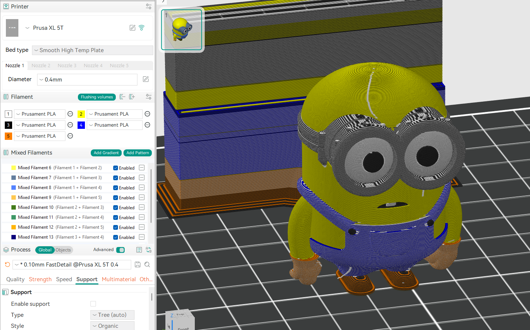Remove Mixed Filament 11 row
The height and width of the screenshot is (330, 530).
point(142,217)
